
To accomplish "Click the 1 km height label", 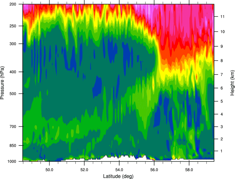I will tap(221, 151).
